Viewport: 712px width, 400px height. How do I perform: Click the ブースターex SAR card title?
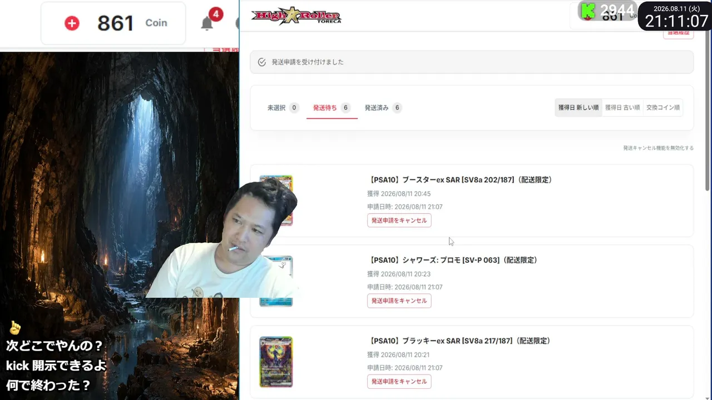point(461,180)
